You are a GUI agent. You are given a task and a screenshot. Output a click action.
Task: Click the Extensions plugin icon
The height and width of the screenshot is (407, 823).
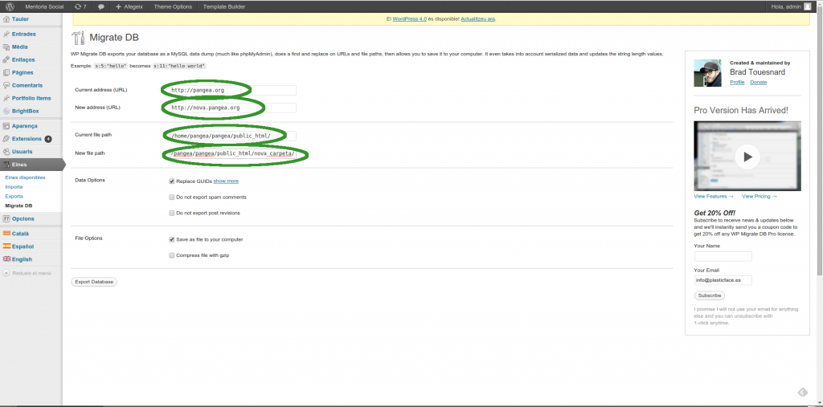6,139
